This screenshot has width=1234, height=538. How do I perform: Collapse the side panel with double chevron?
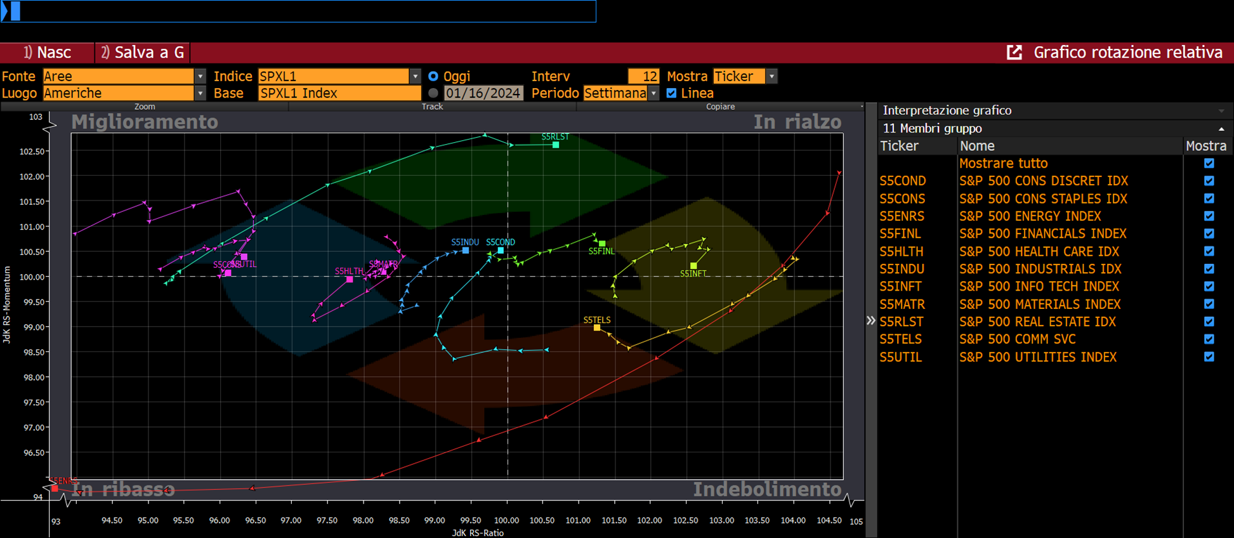point(871,321)
